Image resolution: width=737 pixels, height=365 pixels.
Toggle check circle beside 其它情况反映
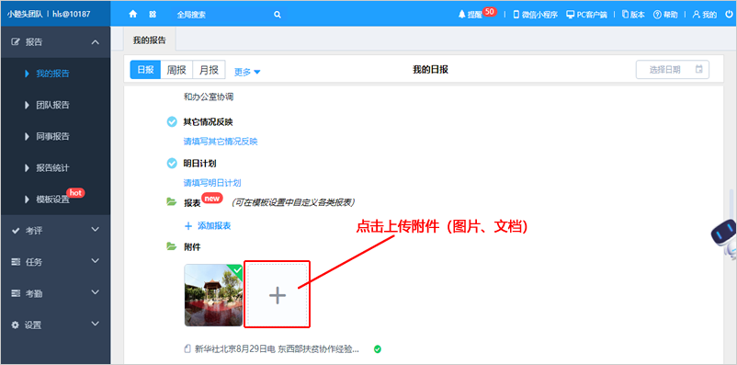tap(172, 122)
